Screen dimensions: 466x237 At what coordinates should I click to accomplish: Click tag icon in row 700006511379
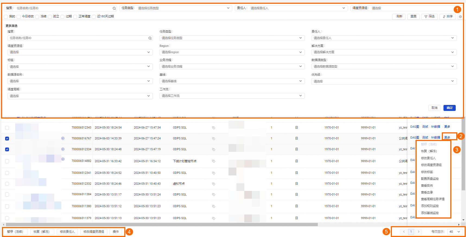(214, 218)
